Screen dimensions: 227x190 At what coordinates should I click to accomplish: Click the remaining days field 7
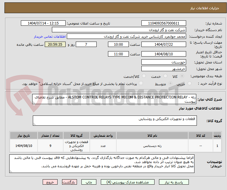click(86, 45)
